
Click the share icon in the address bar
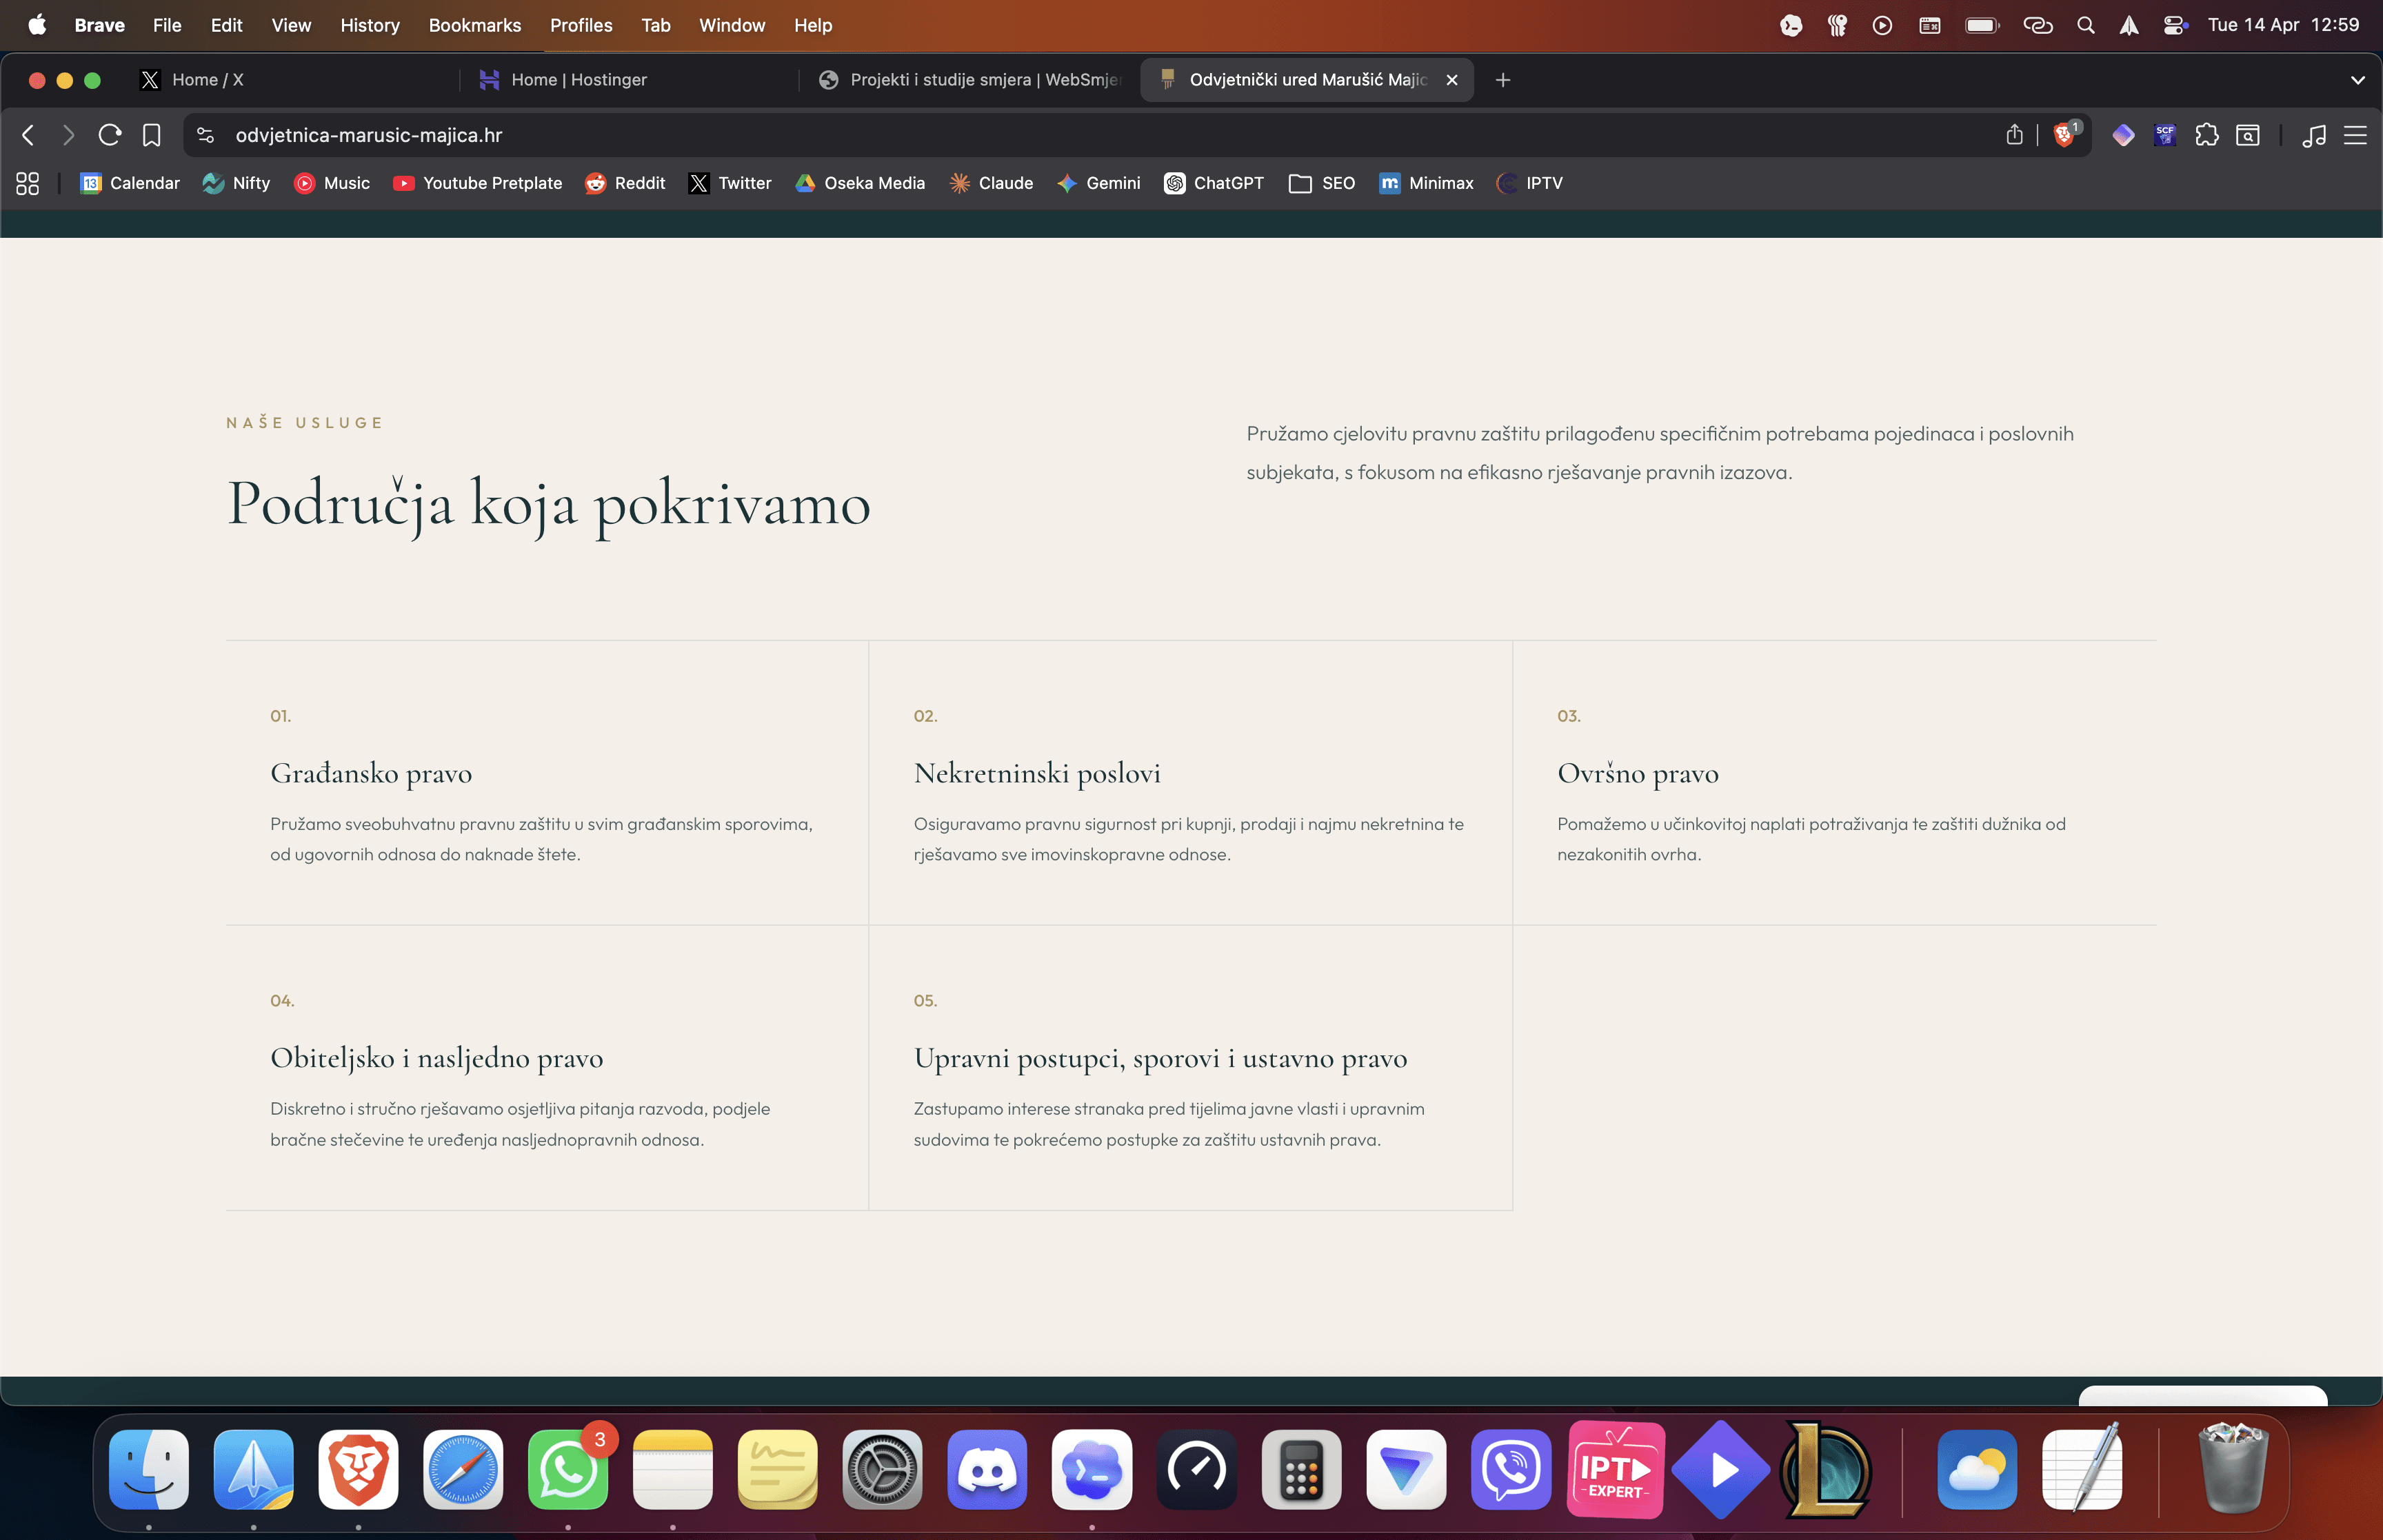2014,135
